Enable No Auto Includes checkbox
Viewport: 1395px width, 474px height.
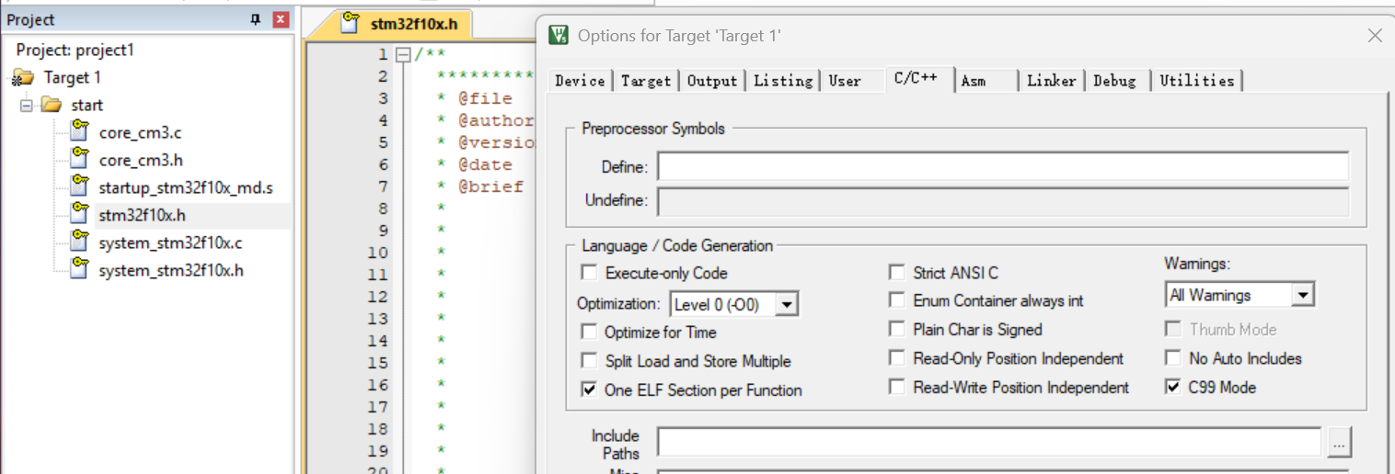click(1173, 358)
